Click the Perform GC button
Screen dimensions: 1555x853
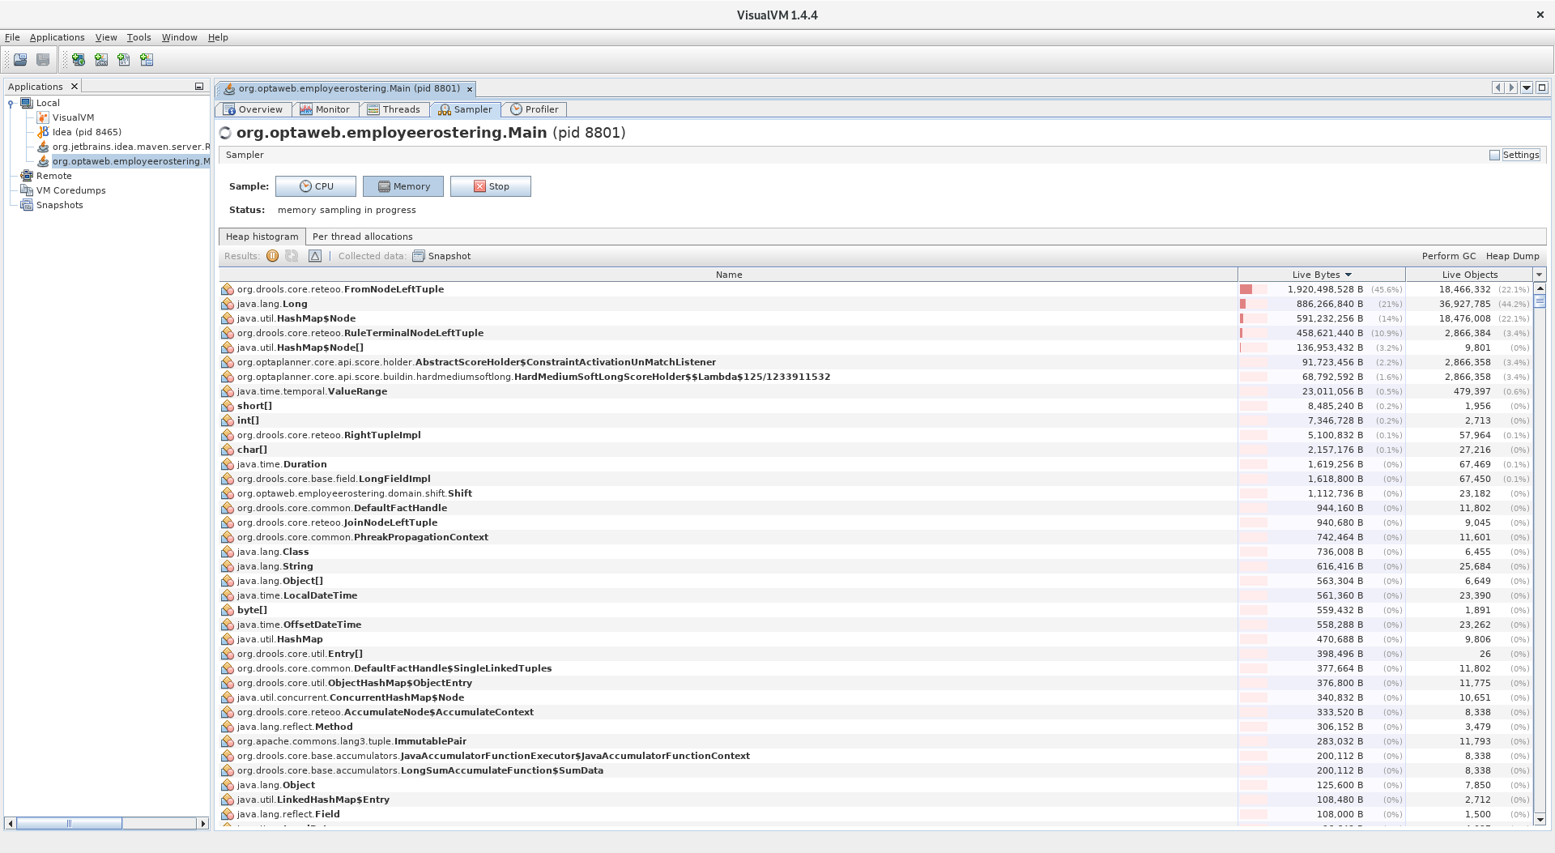(x=1449, y=256)
